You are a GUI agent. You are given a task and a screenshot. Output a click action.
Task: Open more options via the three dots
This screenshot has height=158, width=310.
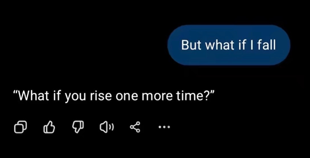pyautogui.click(x=164, y=127)
